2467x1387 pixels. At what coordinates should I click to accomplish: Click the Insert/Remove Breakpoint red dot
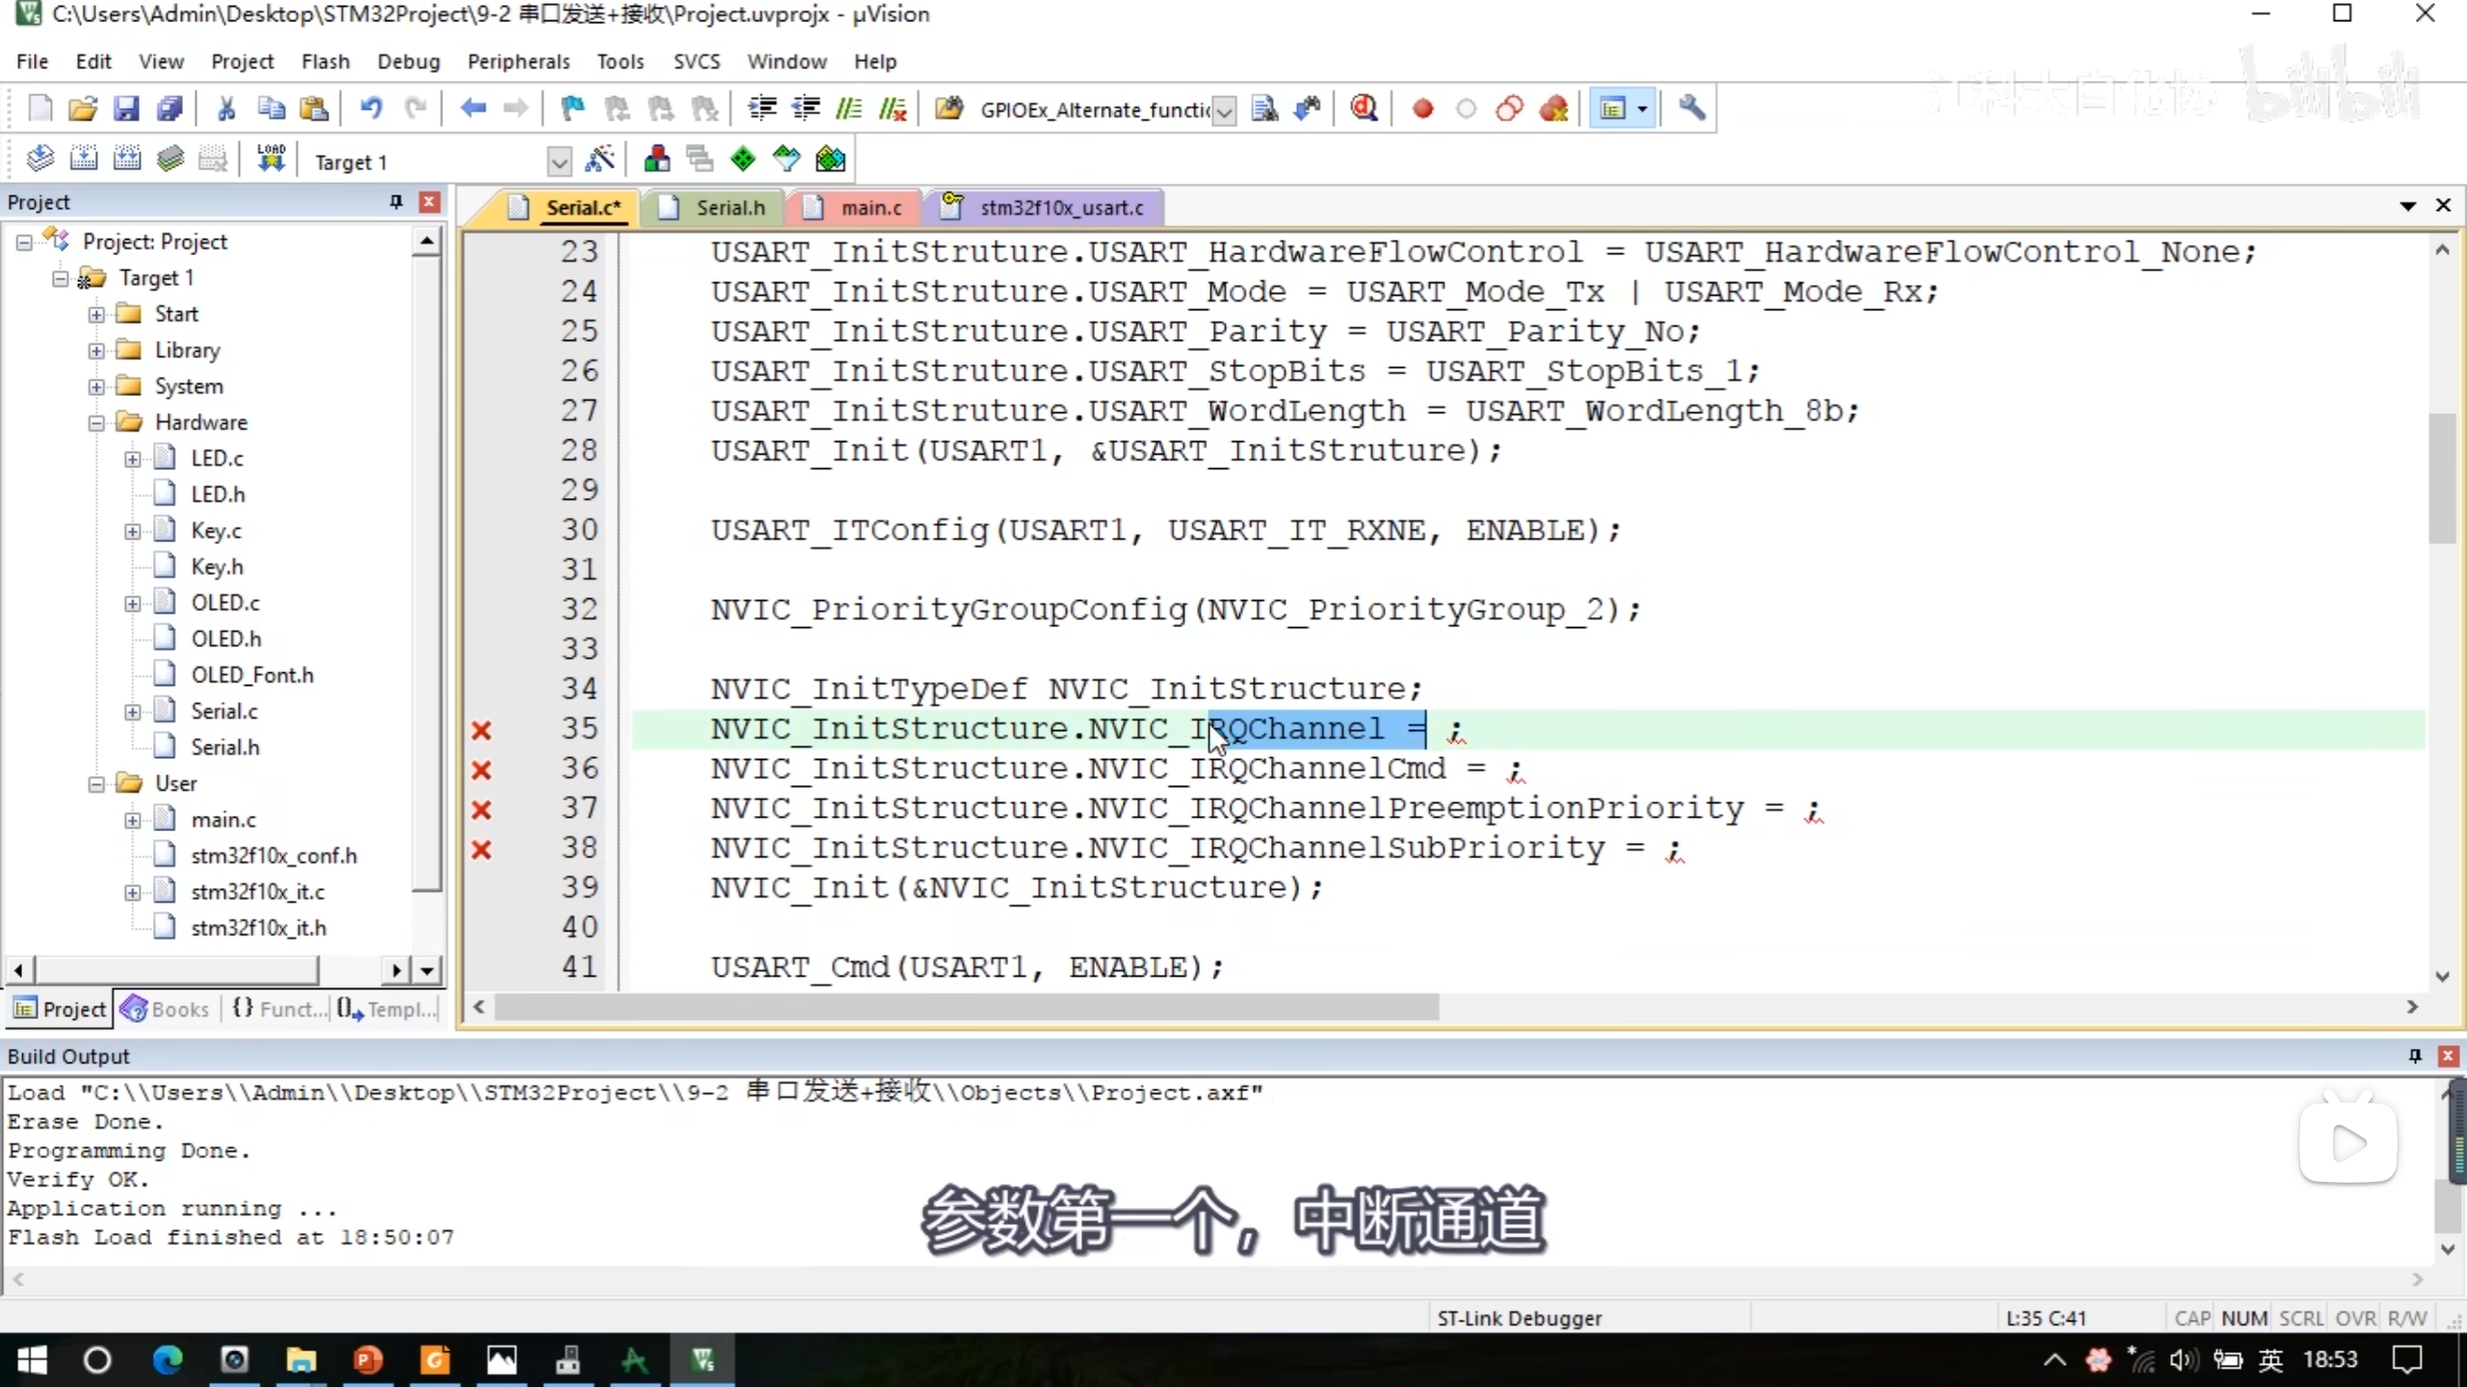click(1422, 109)
